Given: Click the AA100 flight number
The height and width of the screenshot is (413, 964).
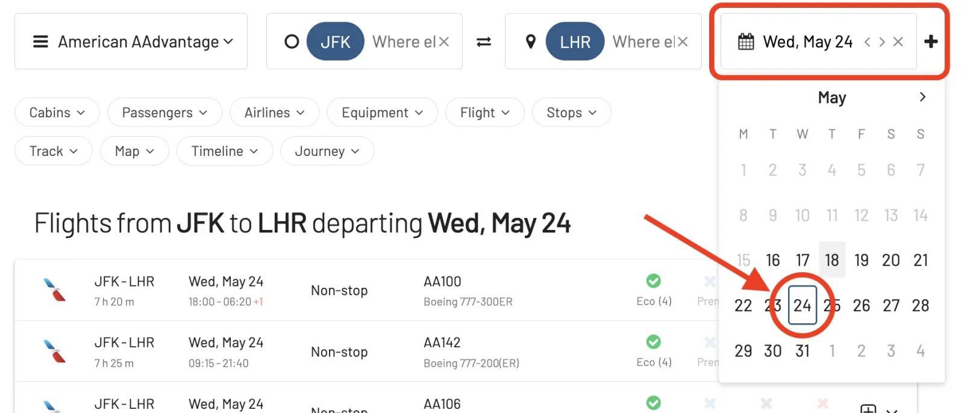Looking at the screenshot, I should point(442,282).
